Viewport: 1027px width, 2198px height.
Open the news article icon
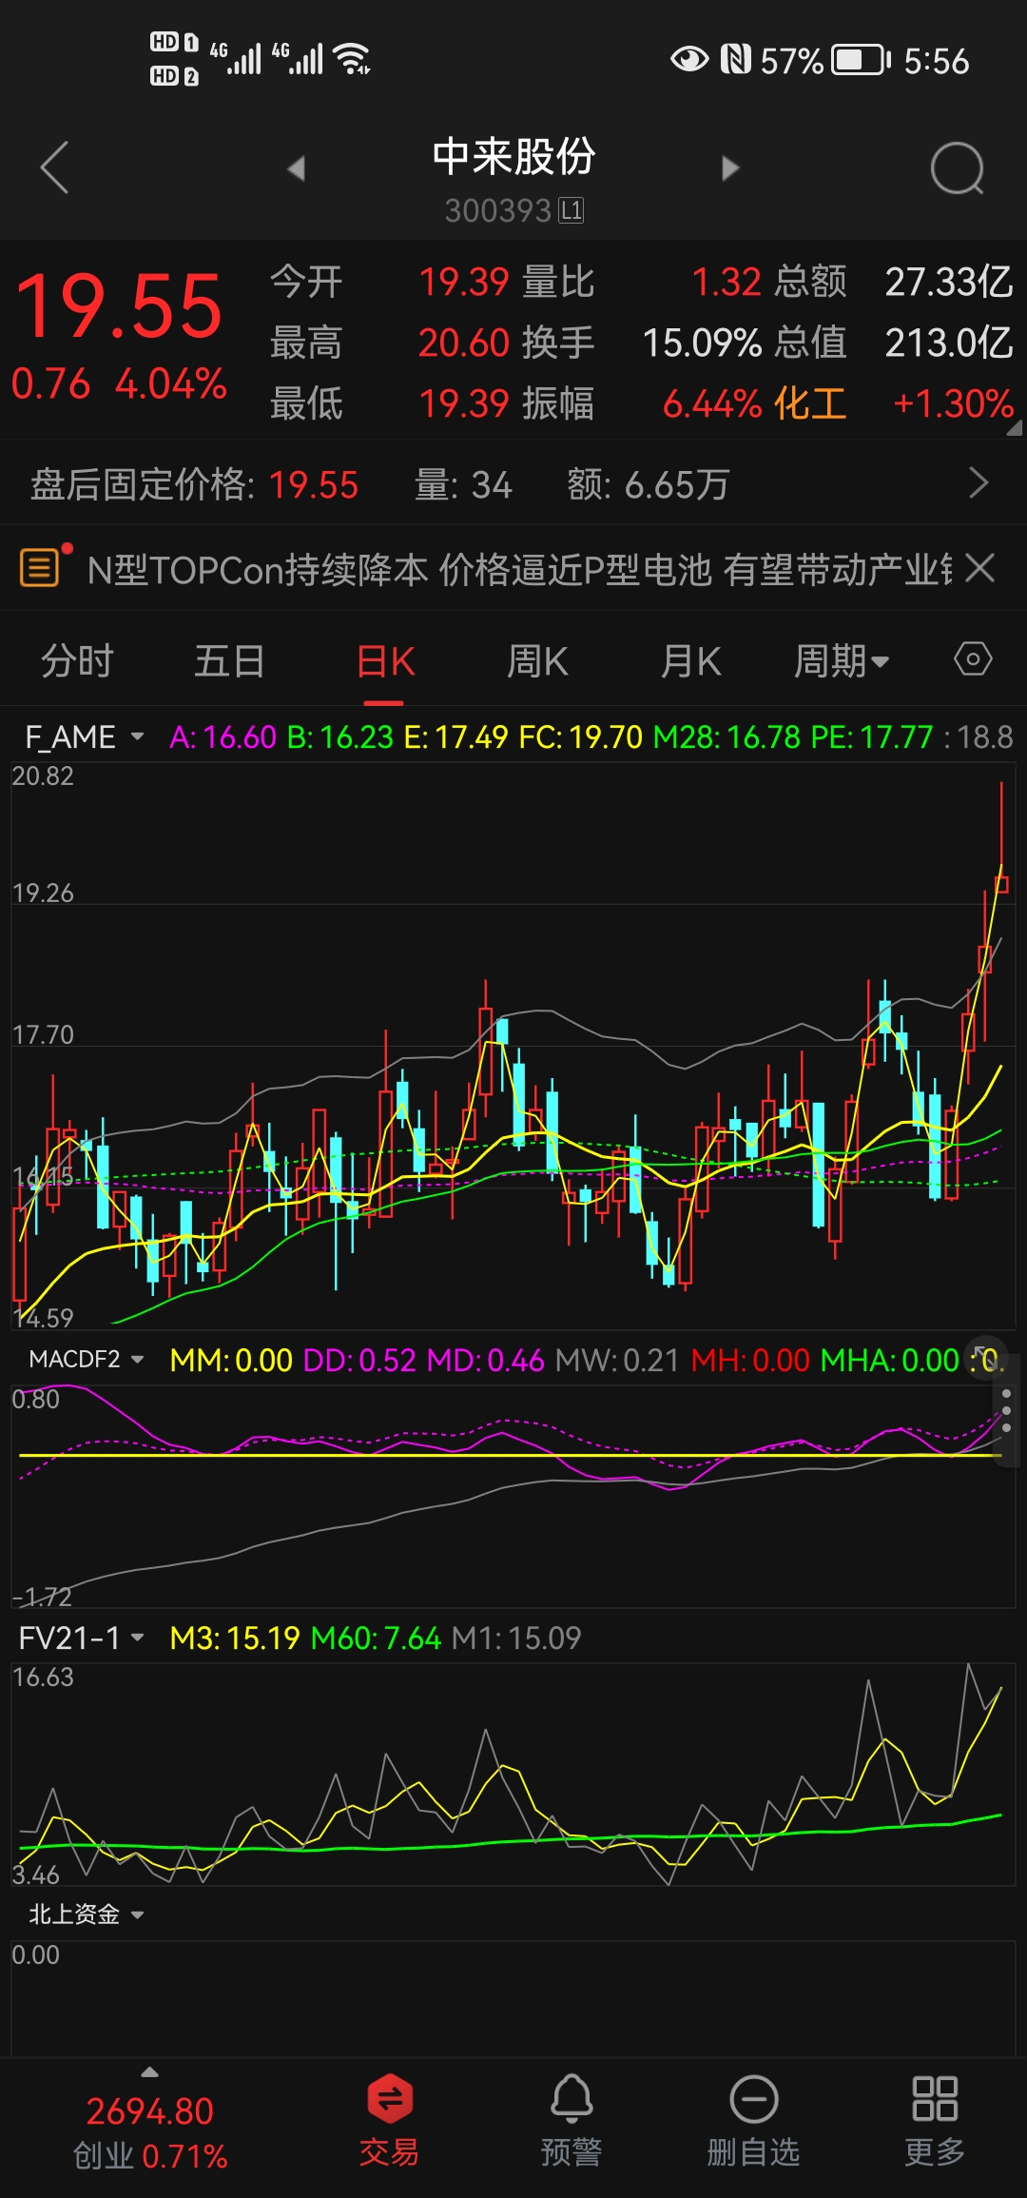click(x=40, y=568)
